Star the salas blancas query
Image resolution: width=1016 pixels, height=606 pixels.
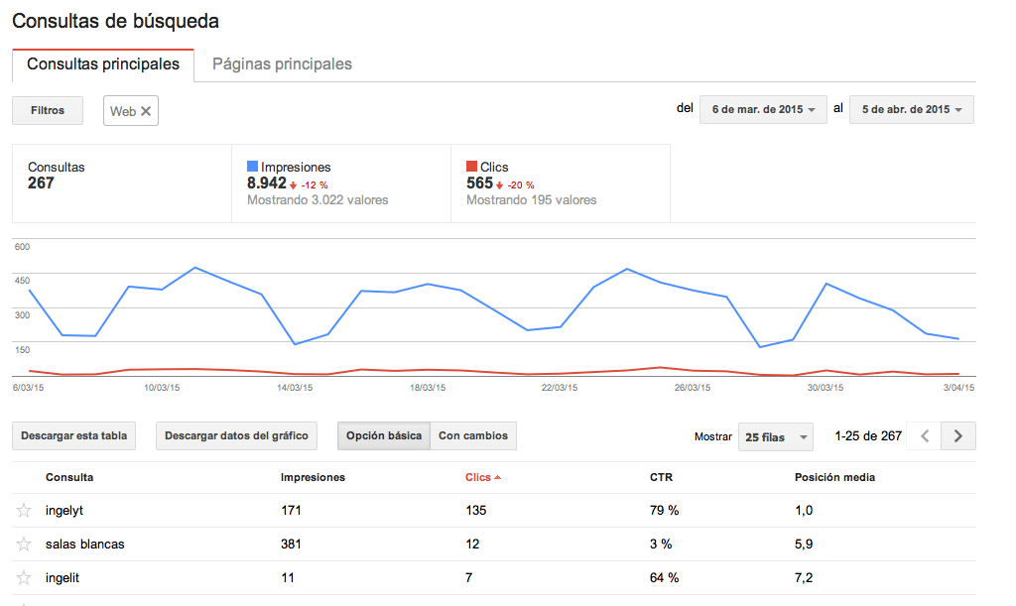(x=24, y=545)
